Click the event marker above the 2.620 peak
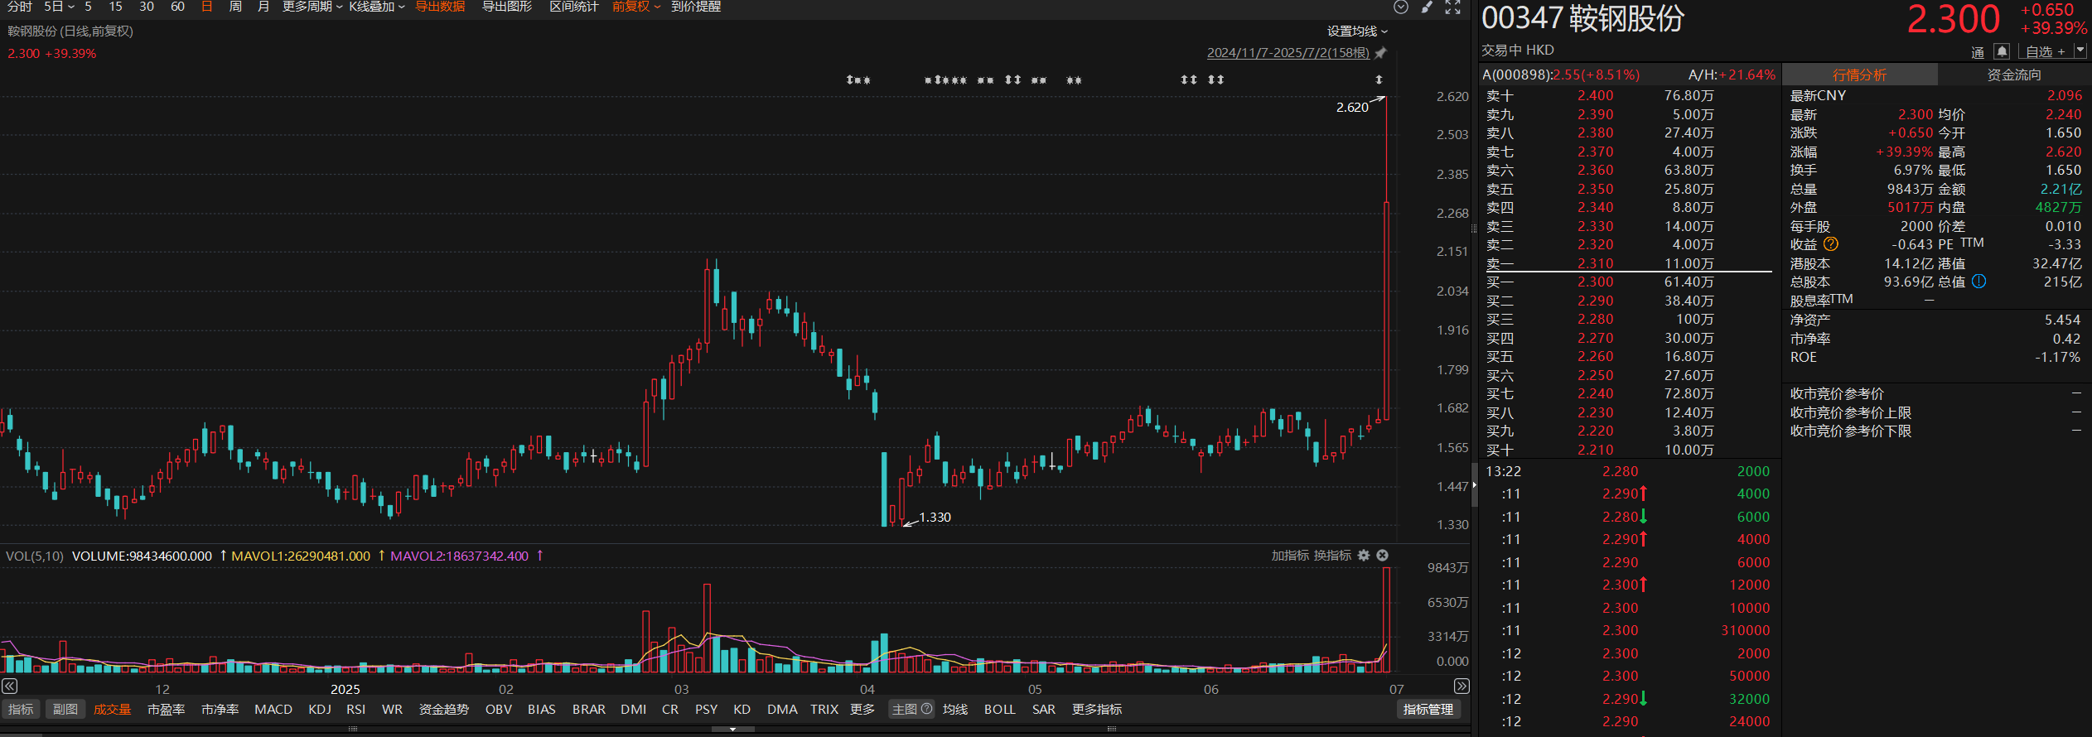The height and width of the screenshot is (737, 2092). tap(1379, 79)
